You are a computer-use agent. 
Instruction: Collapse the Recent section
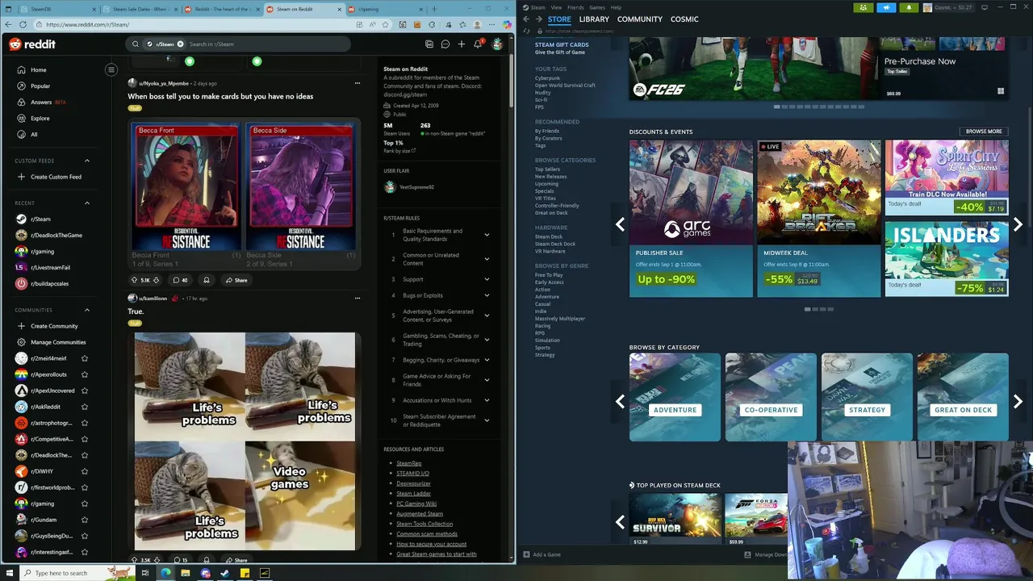(87, 203)
